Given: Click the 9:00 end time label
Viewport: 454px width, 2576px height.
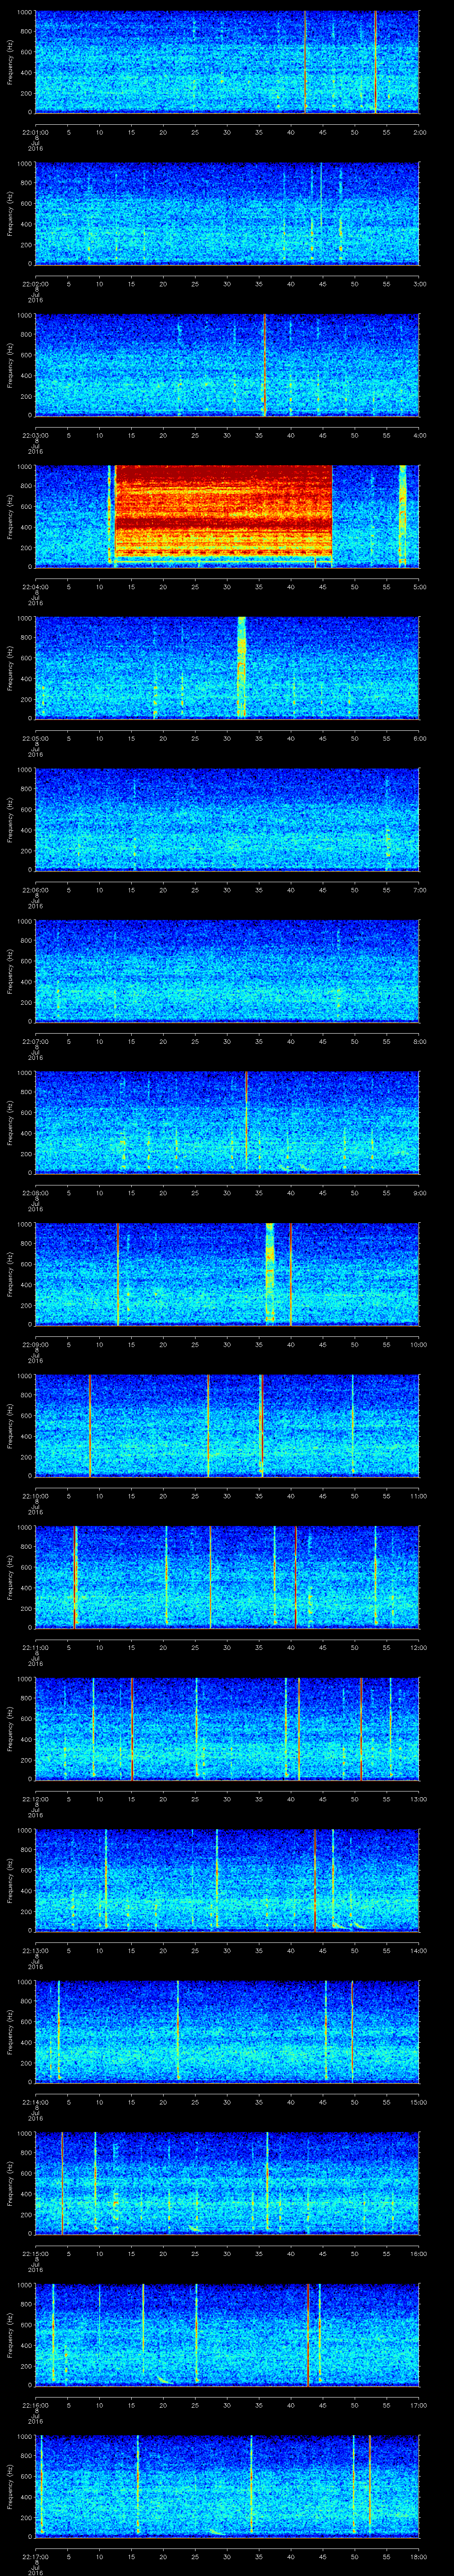Looking at the screenshot, I should pos(419,1193).
